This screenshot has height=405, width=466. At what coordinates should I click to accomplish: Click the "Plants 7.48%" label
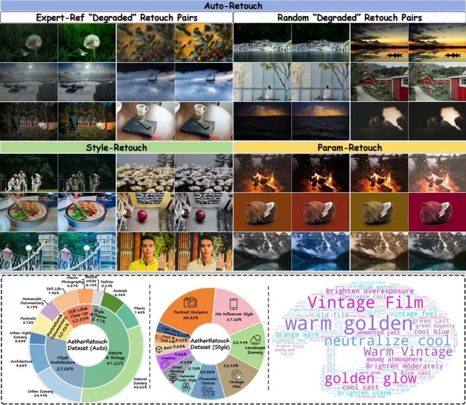click(x=139, y=310)
